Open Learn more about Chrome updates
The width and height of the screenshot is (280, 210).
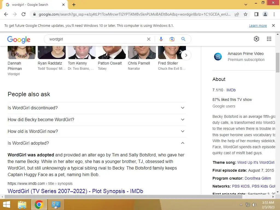pyautogui.click(x=258, y=25)
